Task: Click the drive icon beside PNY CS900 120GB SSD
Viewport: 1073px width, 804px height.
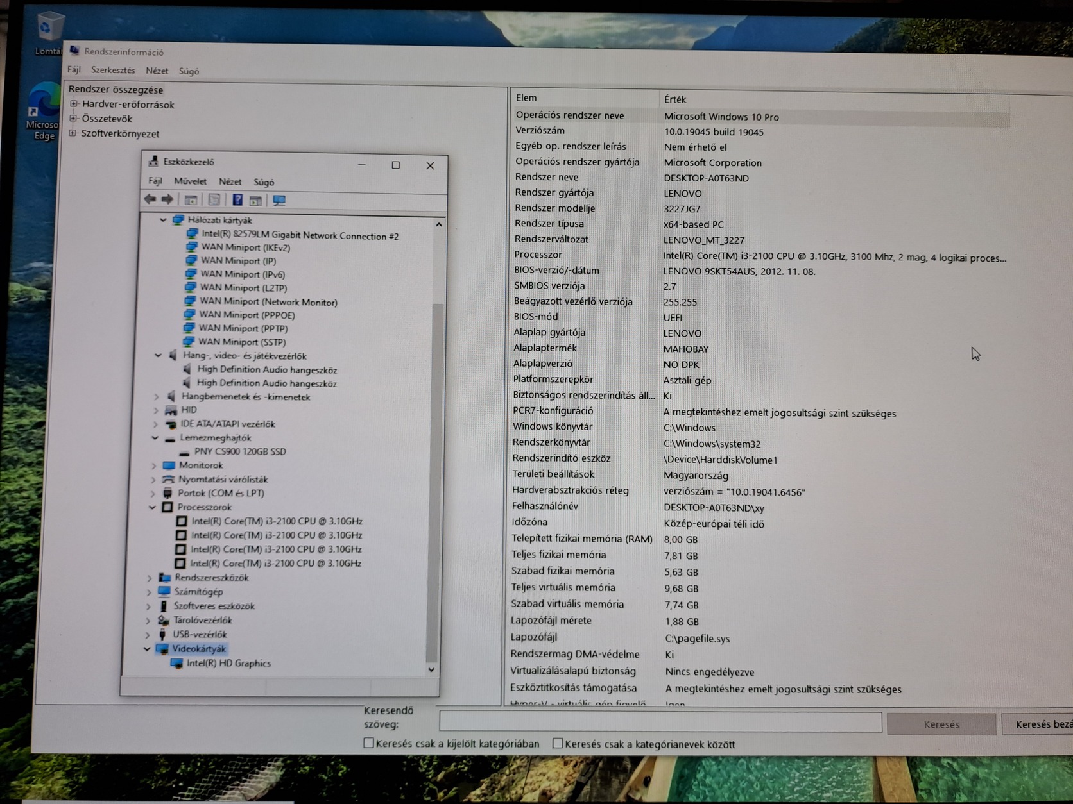Action: pos(184,452)
